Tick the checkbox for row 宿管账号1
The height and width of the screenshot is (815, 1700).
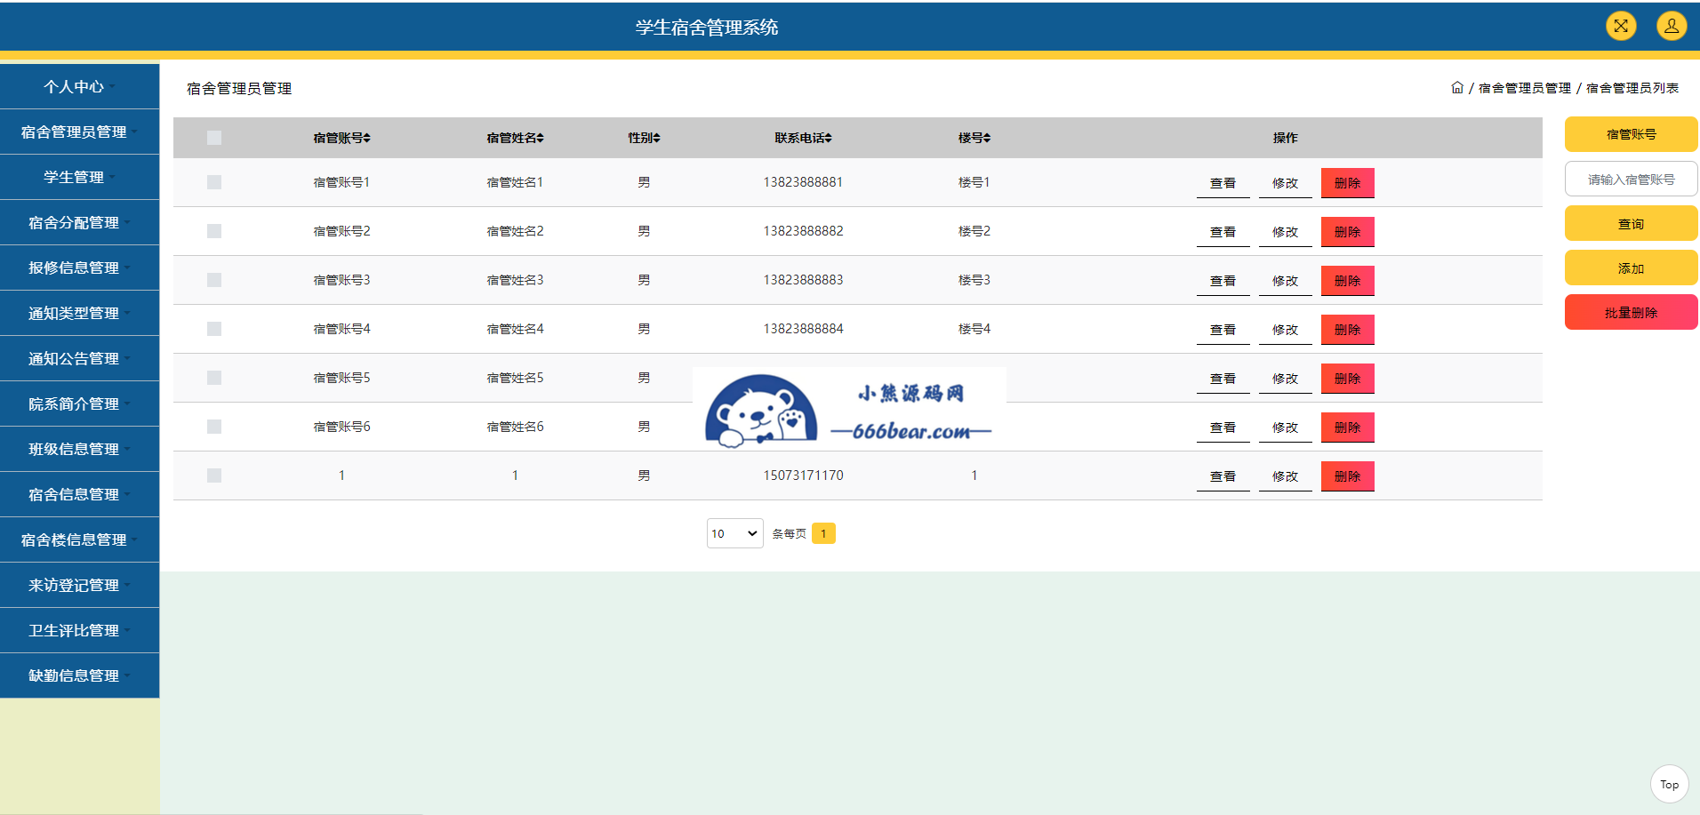214,182
